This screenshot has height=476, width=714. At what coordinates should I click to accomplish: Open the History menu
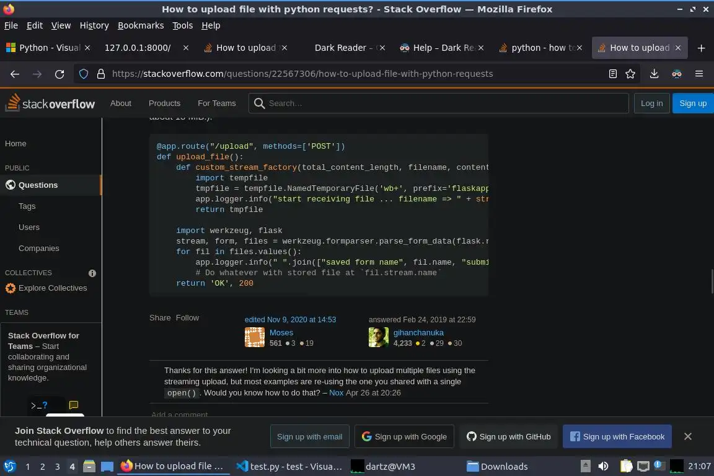(94, 25)
